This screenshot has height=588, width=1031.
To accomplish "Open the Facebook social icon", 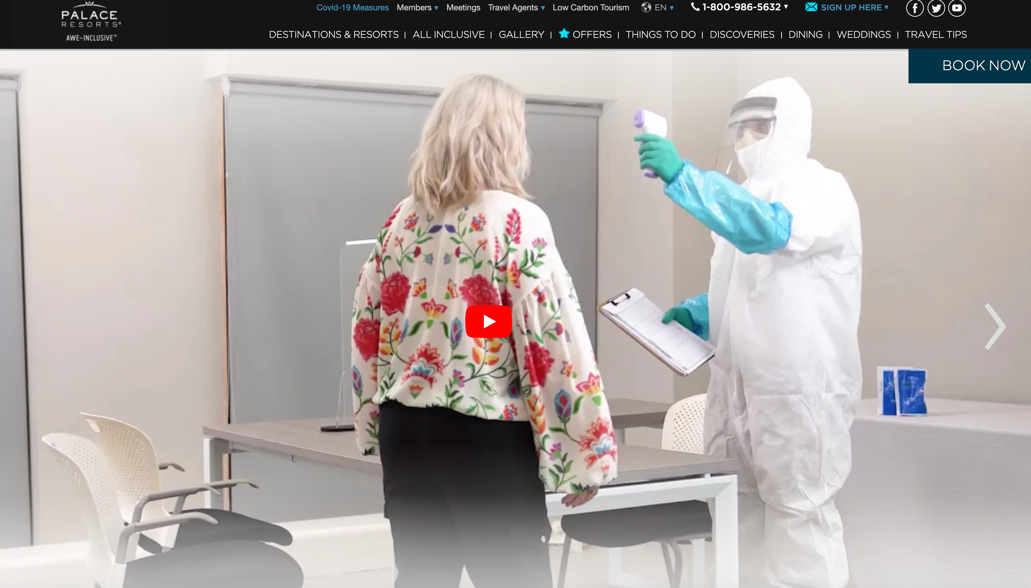I will tap(914, 8).
